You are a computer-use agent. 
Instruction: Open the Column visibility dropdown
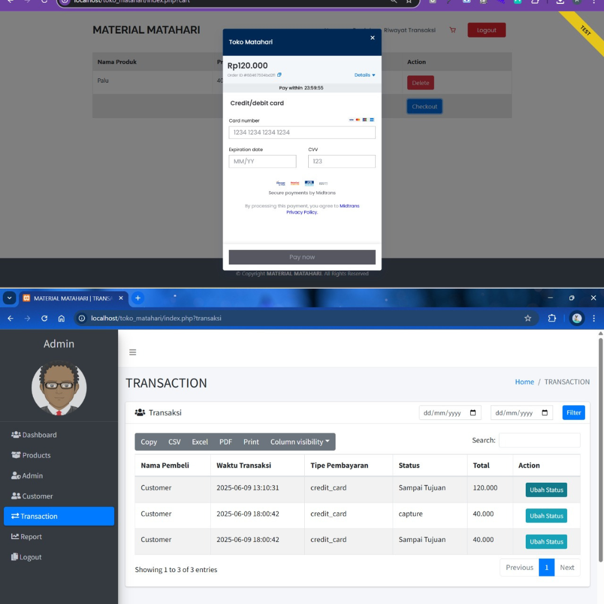(x=300, y=442)
